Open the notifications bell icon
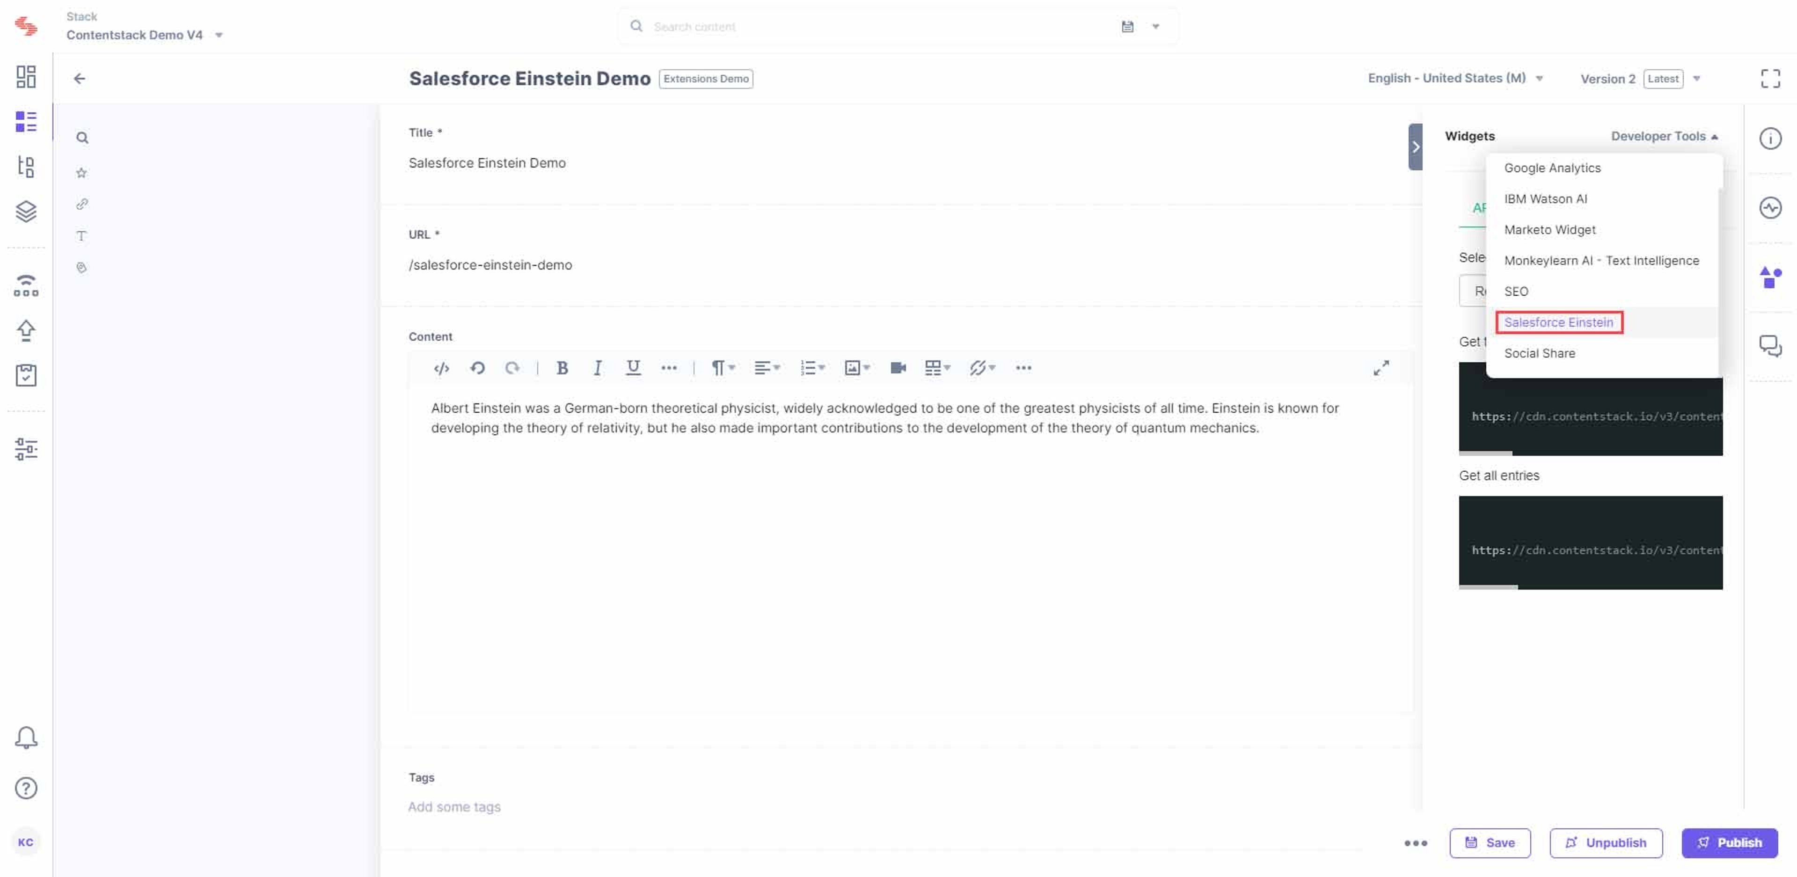This screenshot has height=877, width=1797. [26, 738]
